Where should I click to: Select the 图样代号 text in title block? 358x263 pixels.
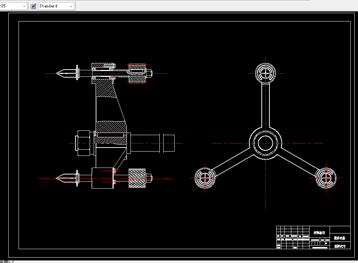pos(340,246)
